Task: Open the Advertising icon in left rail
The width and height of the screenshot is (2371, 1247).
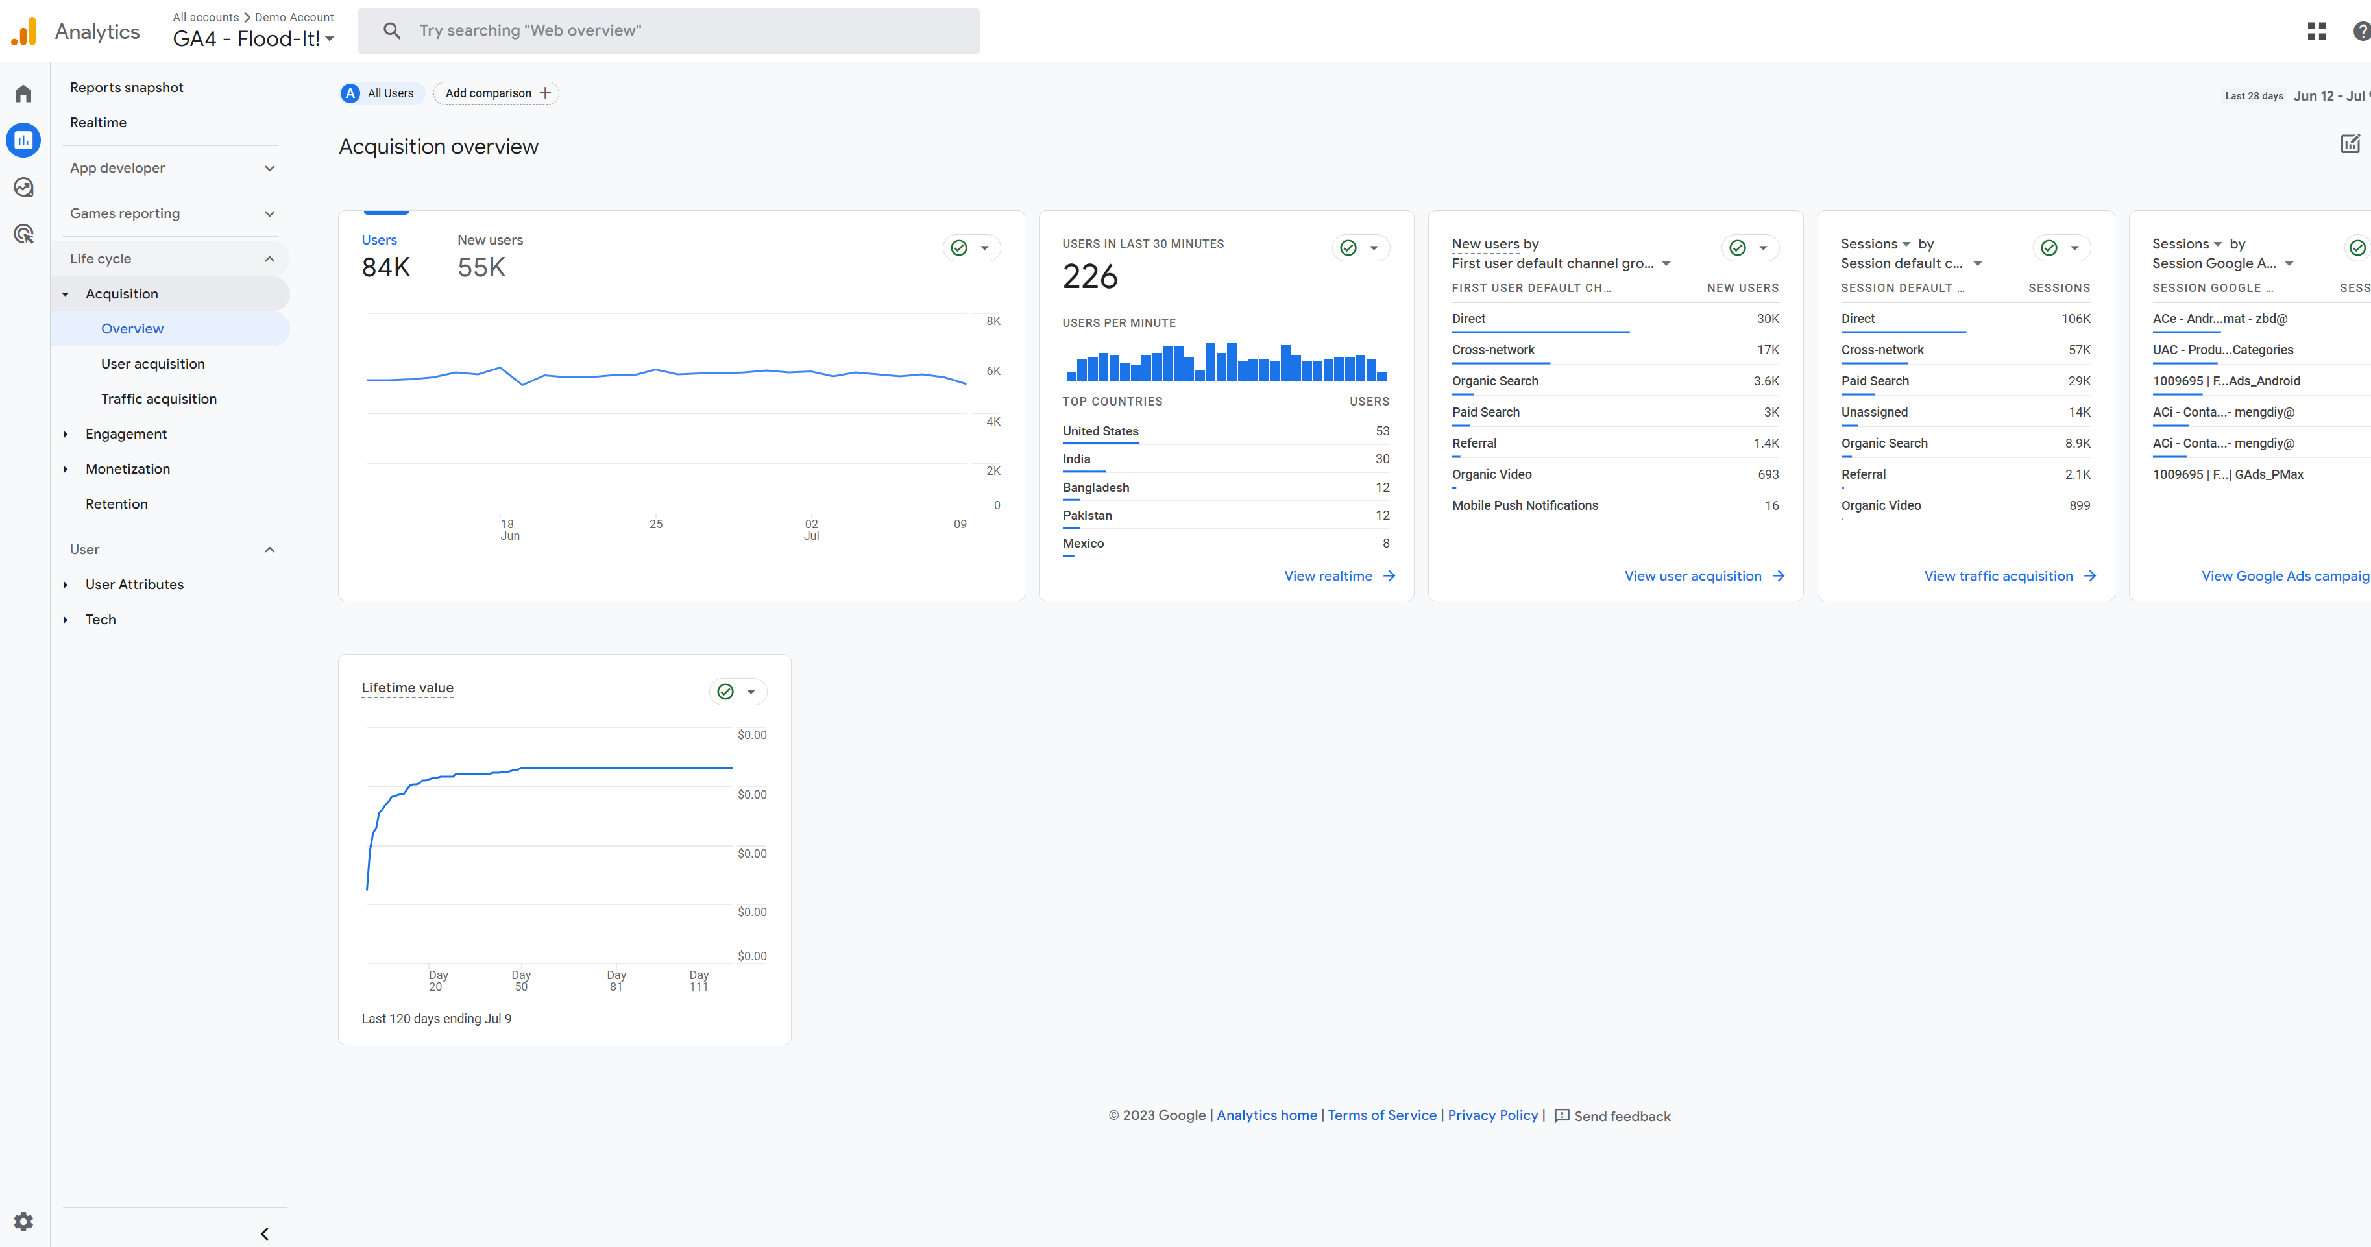Action: 24,234
